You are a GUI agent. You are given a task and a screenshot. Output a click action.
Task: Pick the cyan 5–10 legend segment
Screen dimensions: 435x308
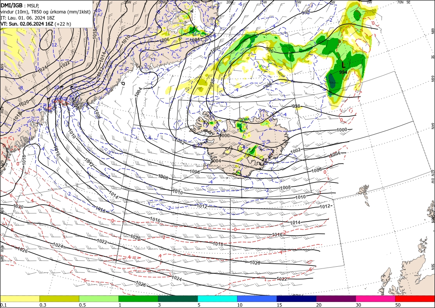click(x=217, y=298)
